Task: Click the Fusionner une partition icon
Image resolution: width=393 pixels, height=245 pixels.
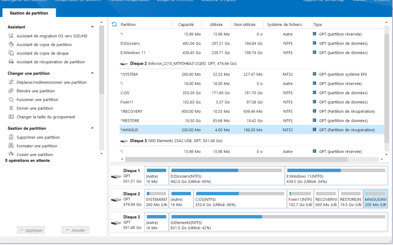Action: pyautogui.click(x=11, y=99)
